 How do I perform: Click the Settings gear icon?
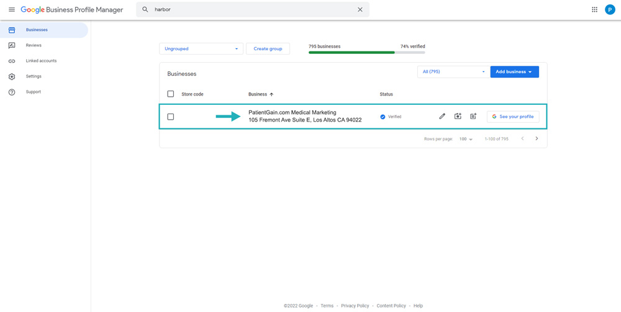pos(12,76)
